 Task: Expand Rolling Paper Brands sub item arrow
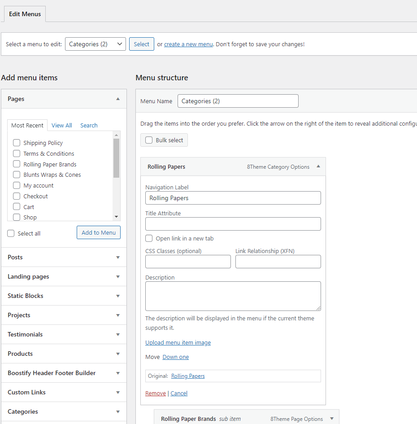pos(332,419)
